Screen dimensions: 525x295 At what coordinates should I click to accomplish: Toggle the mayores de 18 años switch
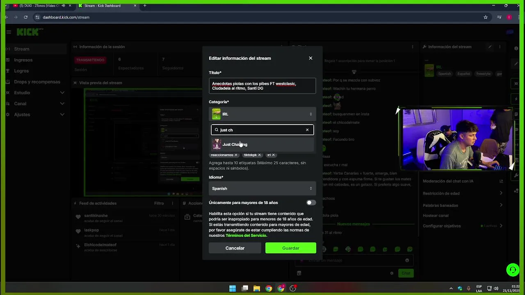click(x=311, y=202)
